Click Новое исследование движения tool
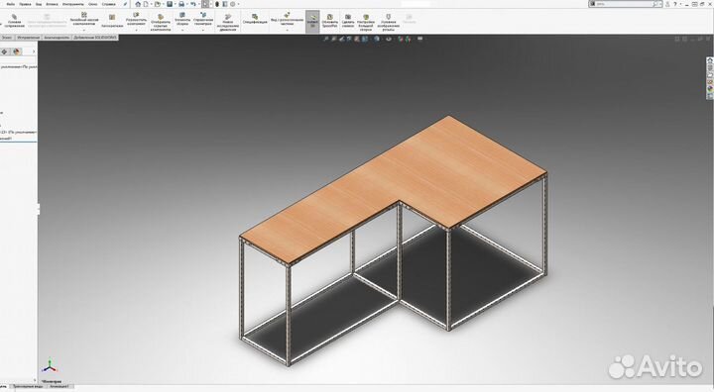This screenshot has width=714, height=392. pos(228,23)
